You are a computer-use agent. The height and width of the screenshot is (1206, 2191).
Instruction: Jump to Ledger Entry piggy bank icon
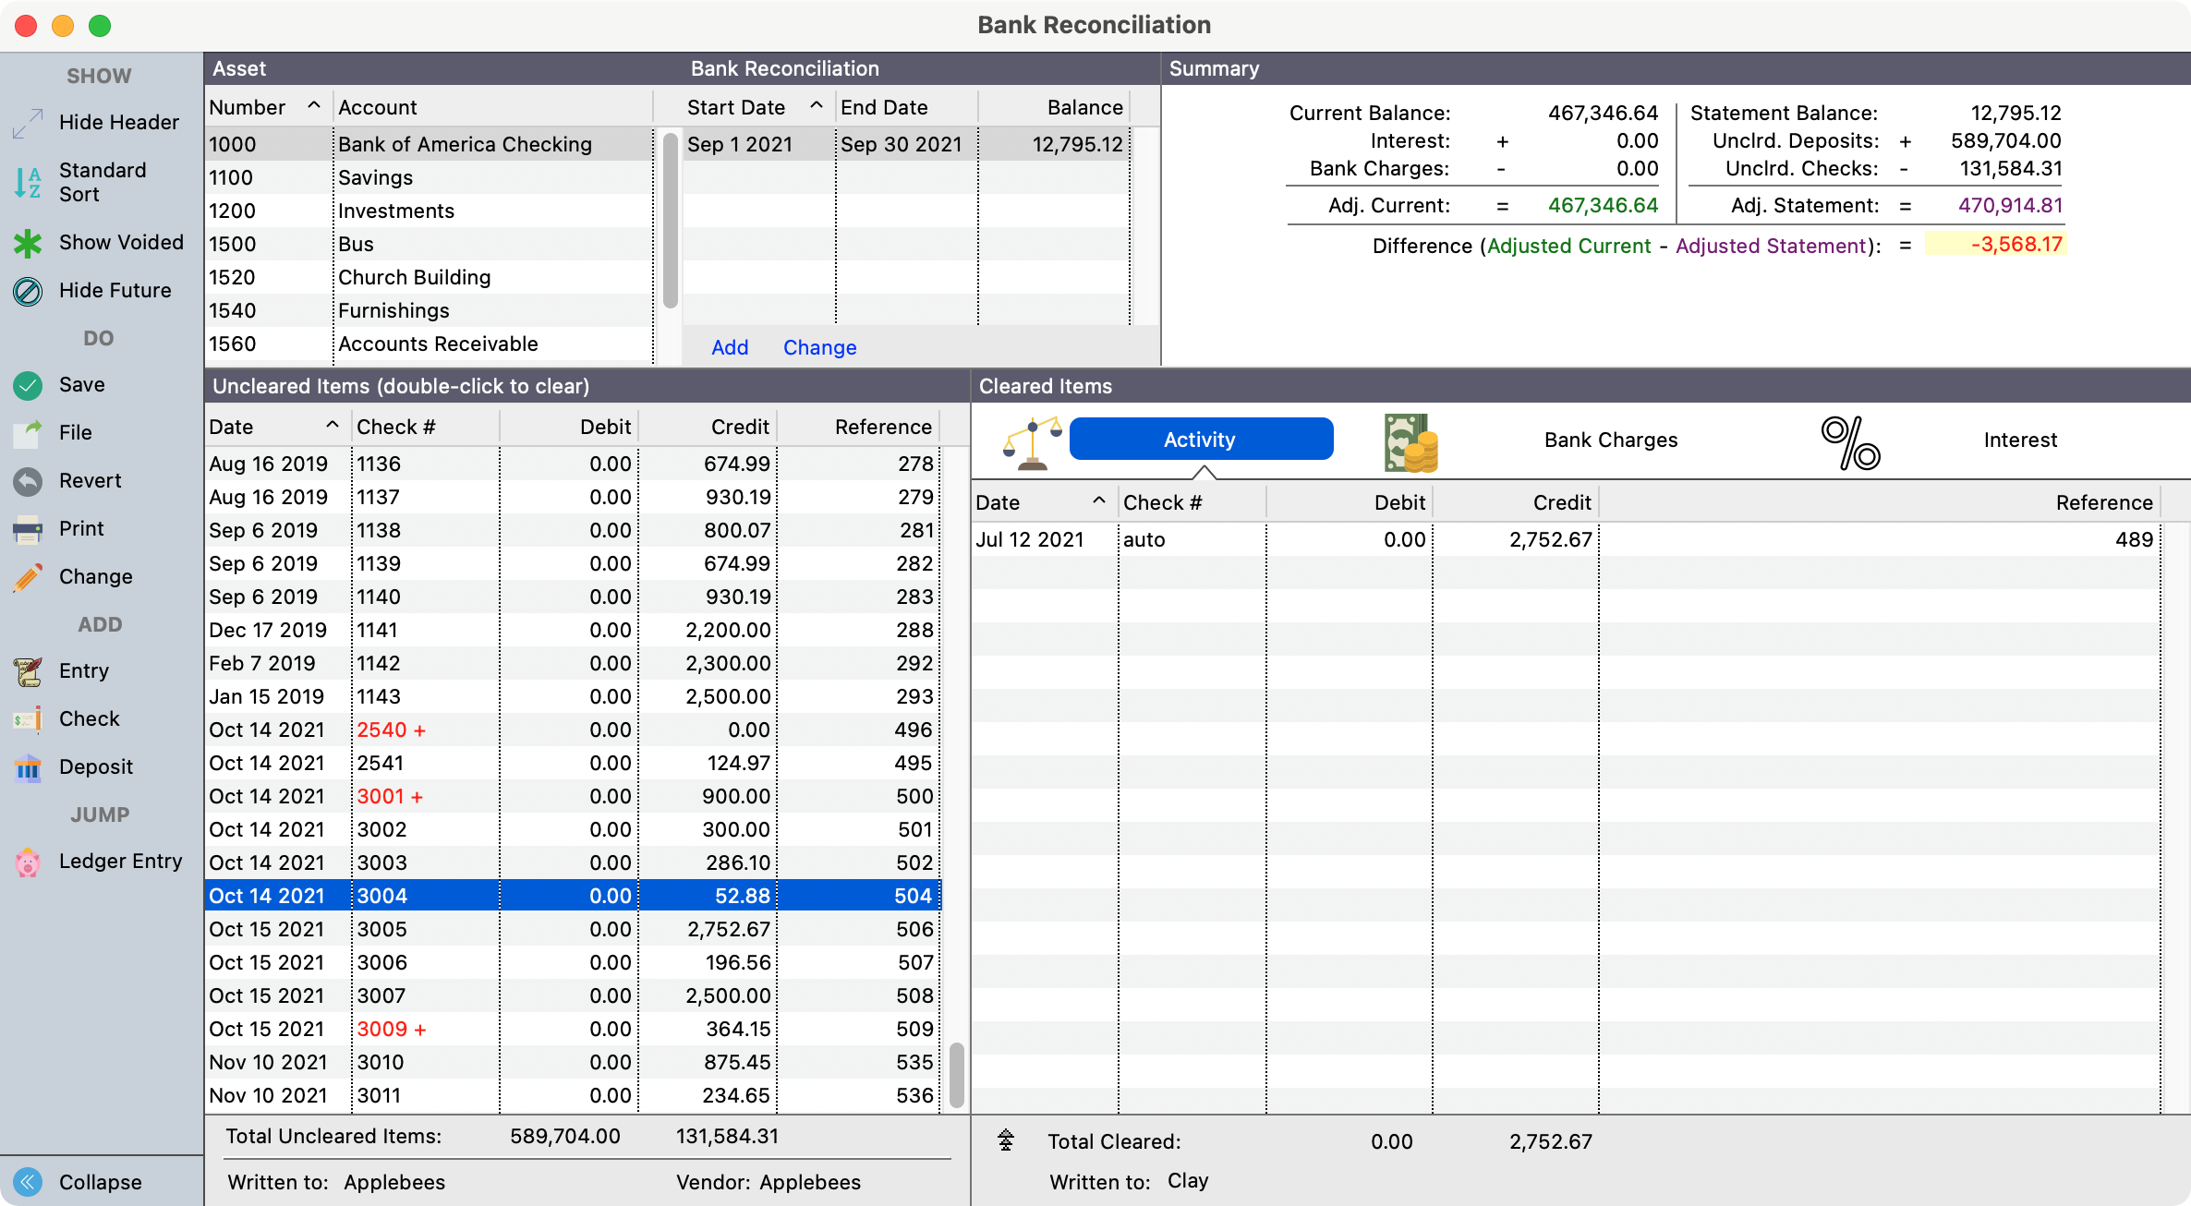click(28, 862)
